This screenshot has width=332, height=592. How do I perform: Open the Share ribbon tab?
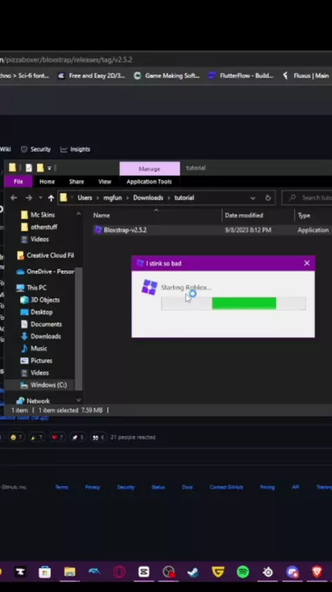click(76, 182)
